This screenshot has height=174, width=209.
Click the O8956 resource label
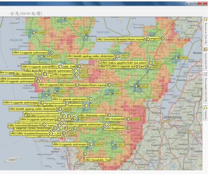99,144
